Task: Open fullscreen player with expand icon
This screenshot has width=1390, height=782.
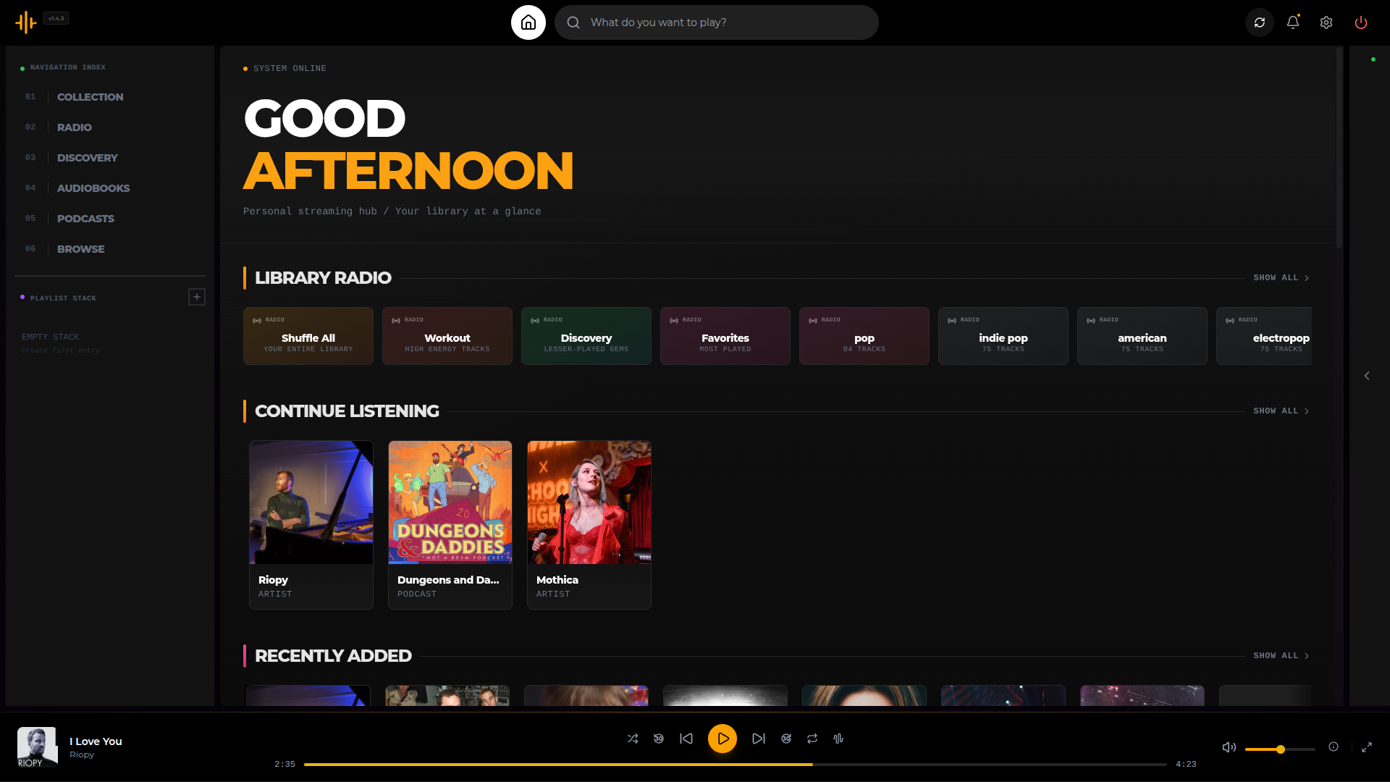Action: 1366,747
